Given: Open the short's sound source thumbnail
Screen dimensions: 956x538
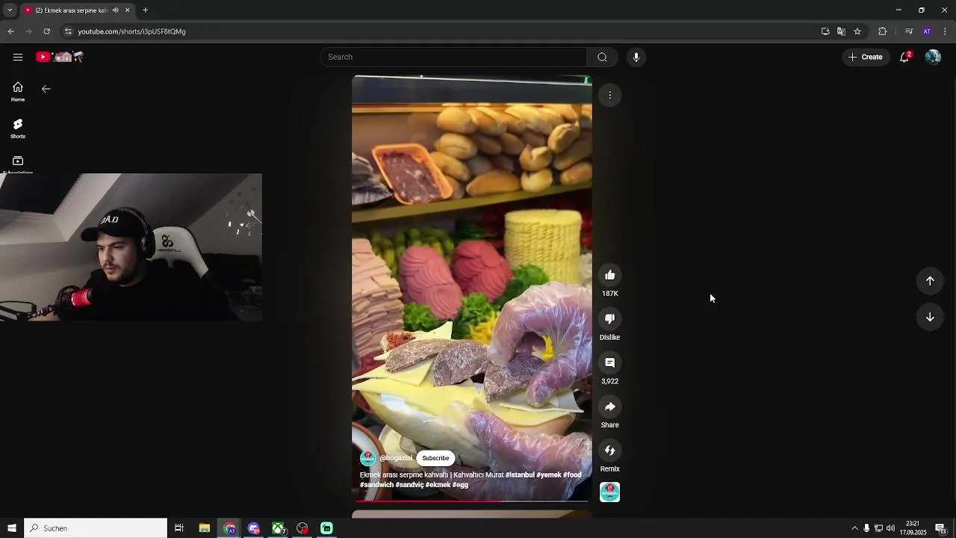Looking at the screenshot, I should [609, 492].
